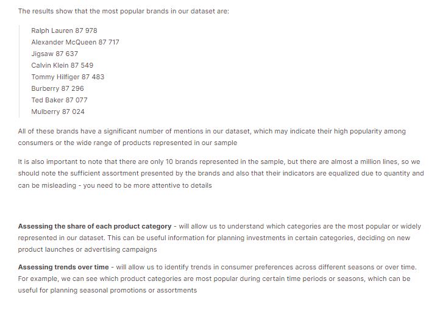Click the phrase 'you need to be more attentive to details'
429x309 pixels.
tap(147, 185)
